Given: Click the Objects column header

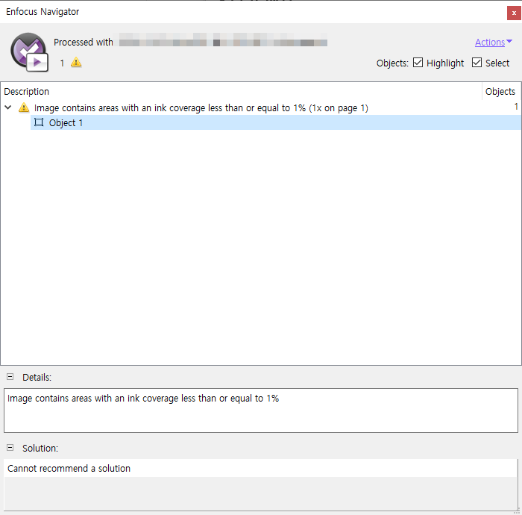Looking at the screenshot, I should click(500, 91).
